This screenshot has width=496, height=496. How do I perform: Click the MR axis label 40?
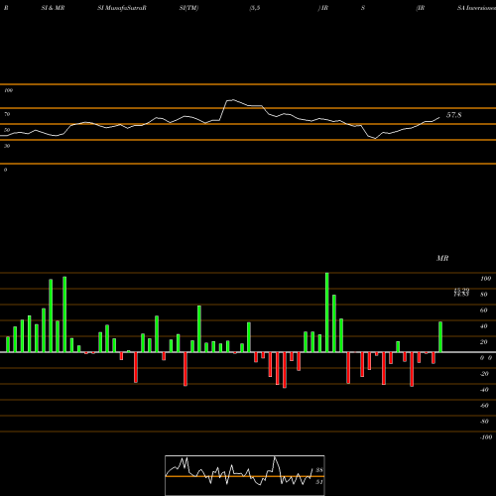click(x=484, y=326)
